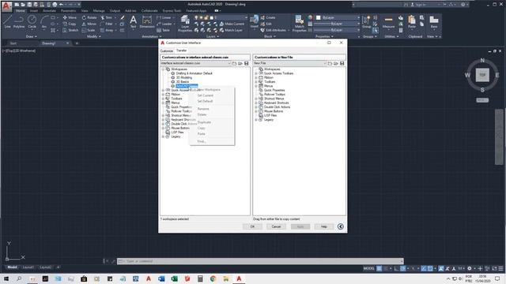
Task: Click Match Layer tool
Action: point(231,30)
